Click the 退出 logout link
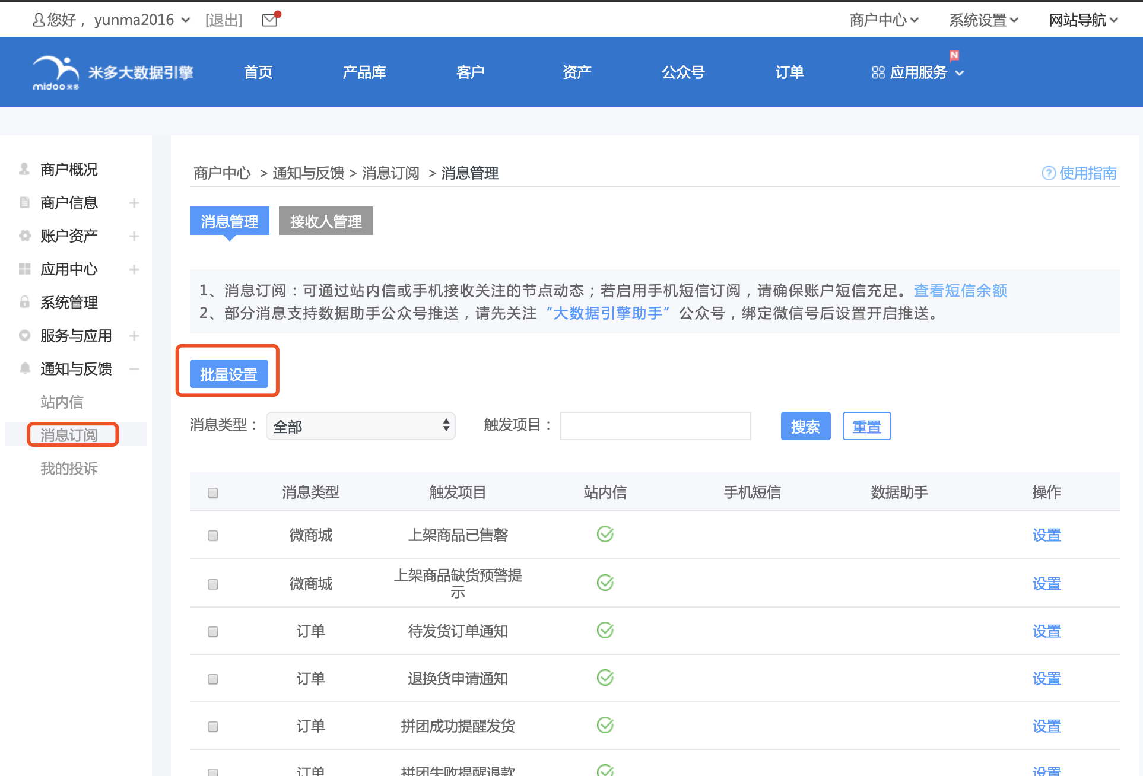 [x=224, y=20]
